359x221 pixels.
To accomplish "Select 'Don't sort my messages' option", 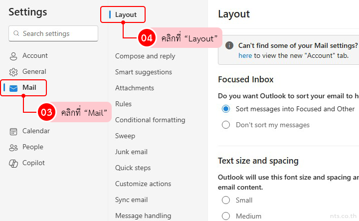I will (226, 125).
